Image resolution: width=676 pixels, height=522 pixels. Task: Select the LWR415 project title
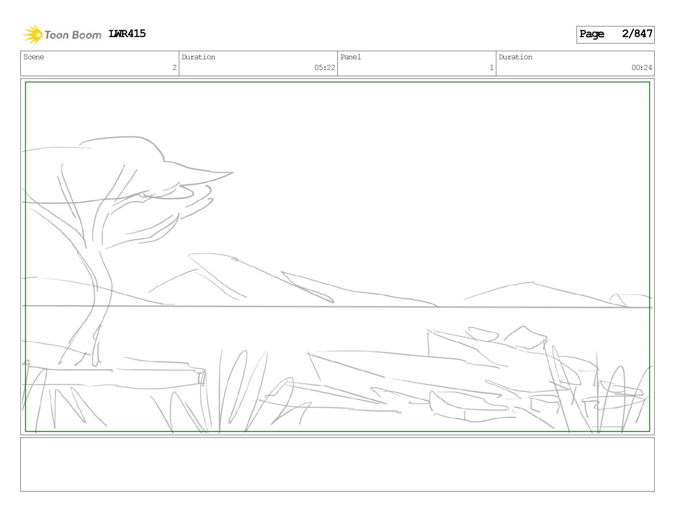tap(127, 34)
